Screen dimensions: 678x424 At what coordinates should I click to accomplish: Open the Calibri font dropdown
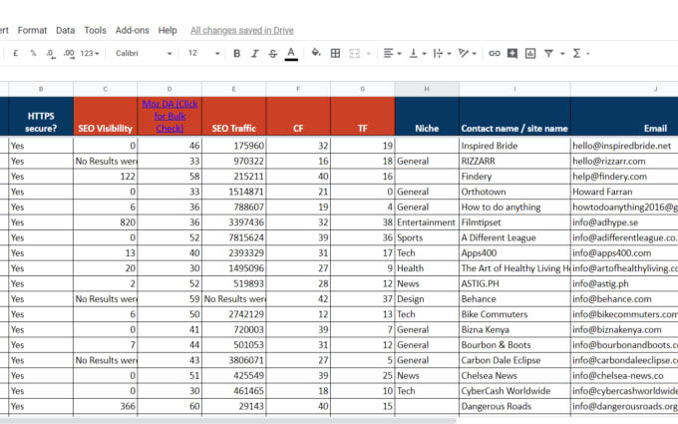tap(144, 53)
